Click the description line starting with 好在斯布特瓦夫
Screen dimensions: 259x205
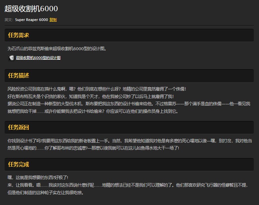(90, 96)
